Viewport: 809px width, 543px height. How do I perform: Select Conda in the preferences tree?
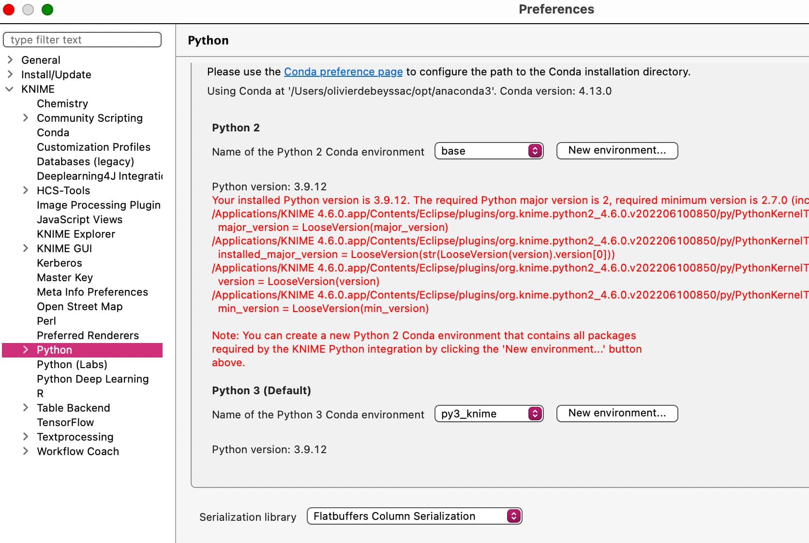pyautogui.click(x=53, y=132)
